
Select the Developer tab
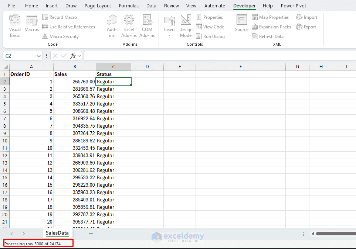(244, 6)
